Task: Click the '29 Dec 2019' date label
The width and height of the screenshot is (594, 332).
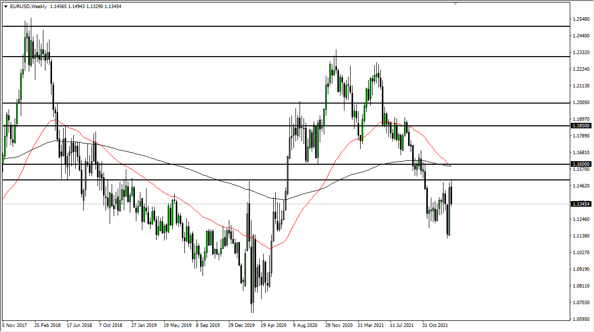Action: pyautogui.click(x=241, y=326)
